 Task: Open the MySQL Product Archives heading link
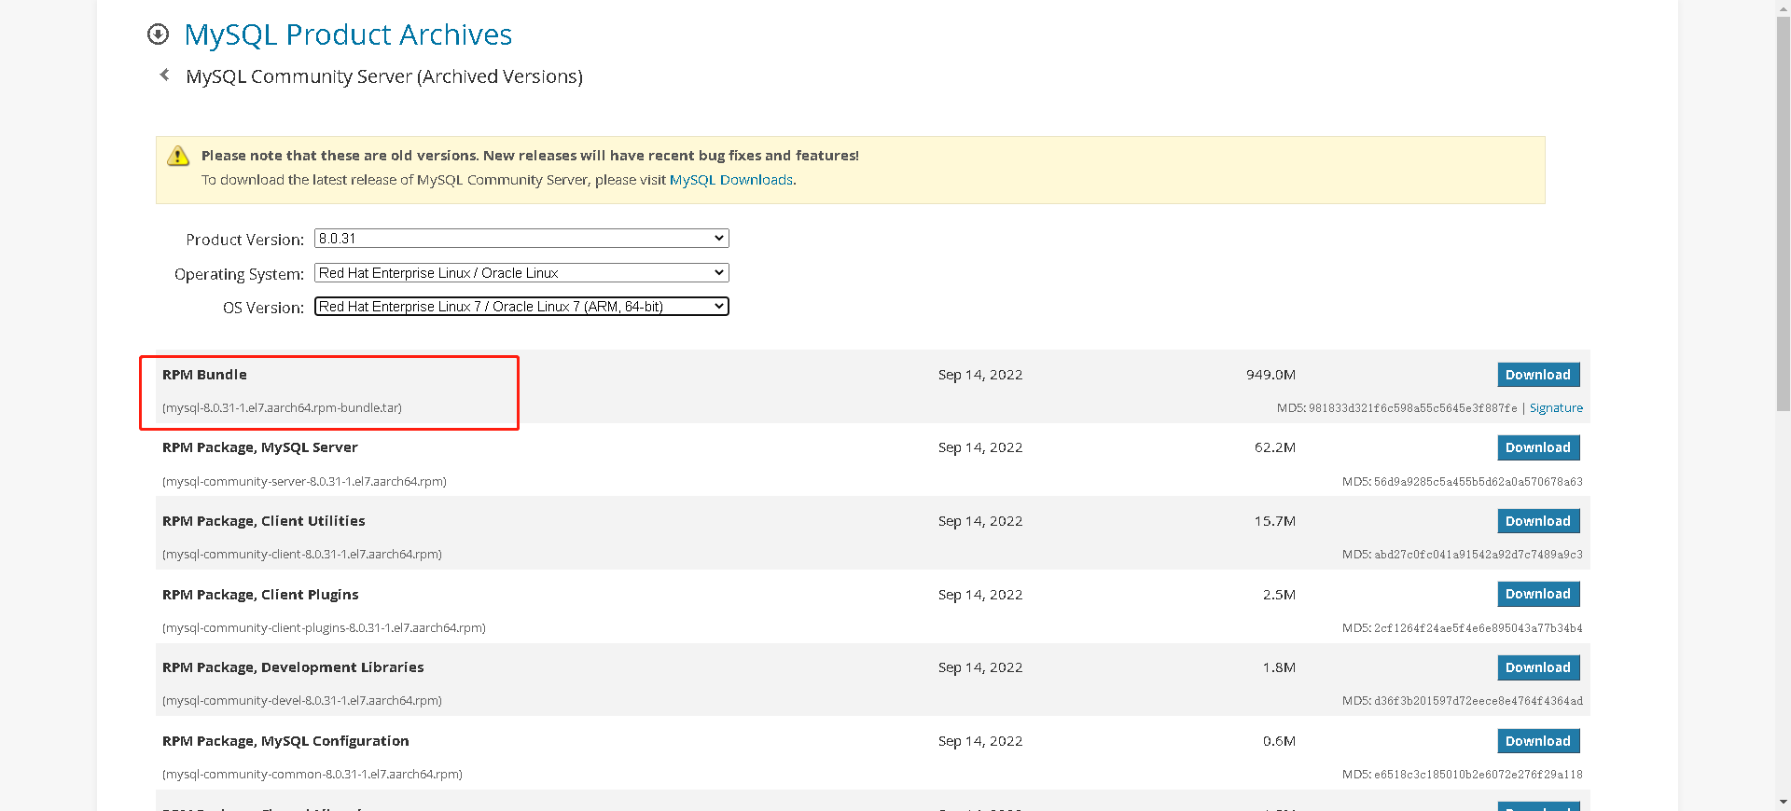tap(348, 34)
